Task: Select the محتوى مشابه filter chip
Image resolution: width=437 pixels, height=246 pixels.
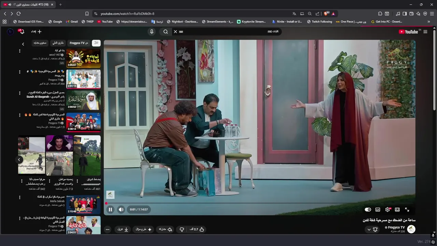Action: pyautogui.click(x=40, y=43)
